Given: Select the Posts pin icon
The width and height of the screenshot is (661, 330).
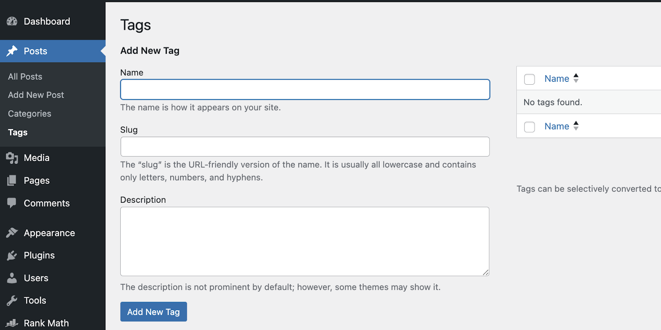Looking at the screenshot, I should point(12,51).
